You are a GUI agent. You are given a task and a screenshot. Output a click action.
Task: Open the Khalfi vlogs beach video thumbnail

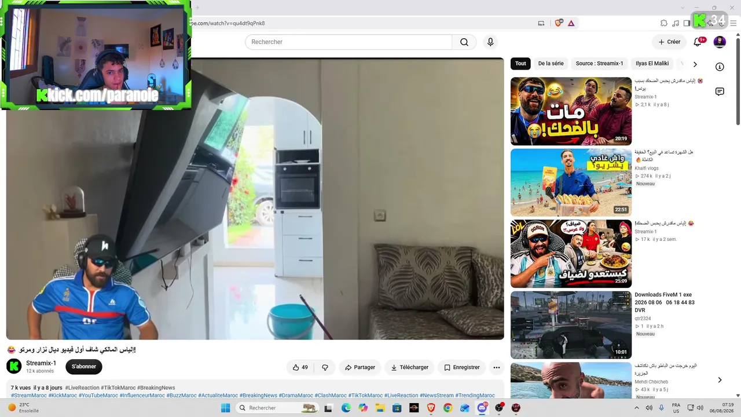click(571, 182)
